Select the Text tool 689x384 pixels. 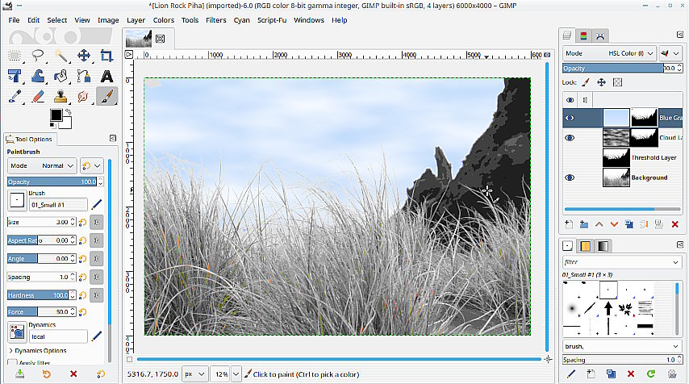[x=106, y=76]
